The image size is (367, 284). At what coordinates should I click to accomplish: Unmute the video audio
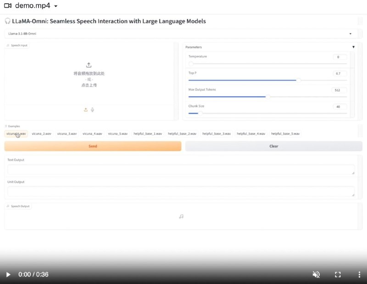(x=316, y=274)
